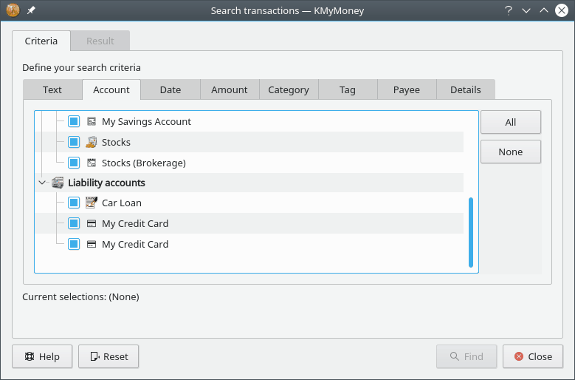The image size is (575, 380).
Task: Click the KMyMoney application icon in title bar
Action: pyautogui.click(x=13, y=10)
